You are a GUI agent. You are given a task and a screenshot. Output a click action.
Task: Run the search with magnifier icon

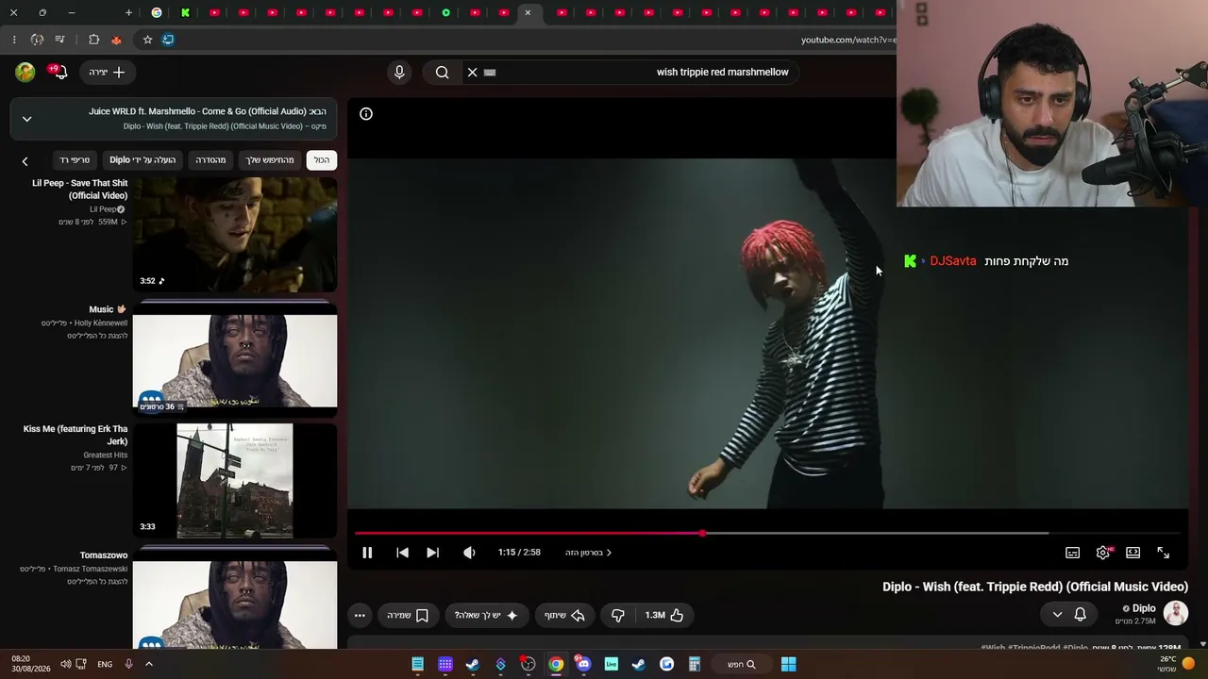click(x=442, y=72)
